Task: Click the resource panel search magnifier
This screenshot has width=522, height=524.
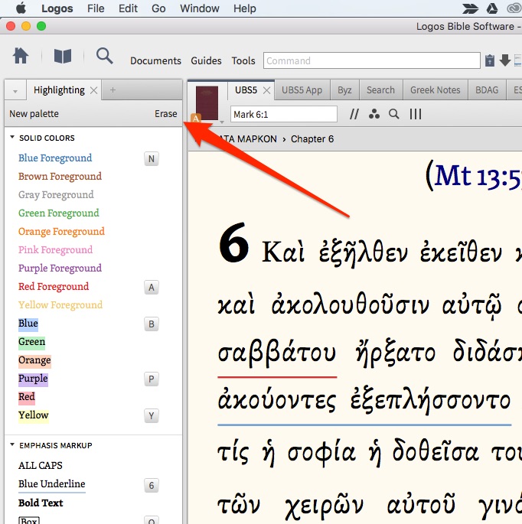Action: (394, 114)
